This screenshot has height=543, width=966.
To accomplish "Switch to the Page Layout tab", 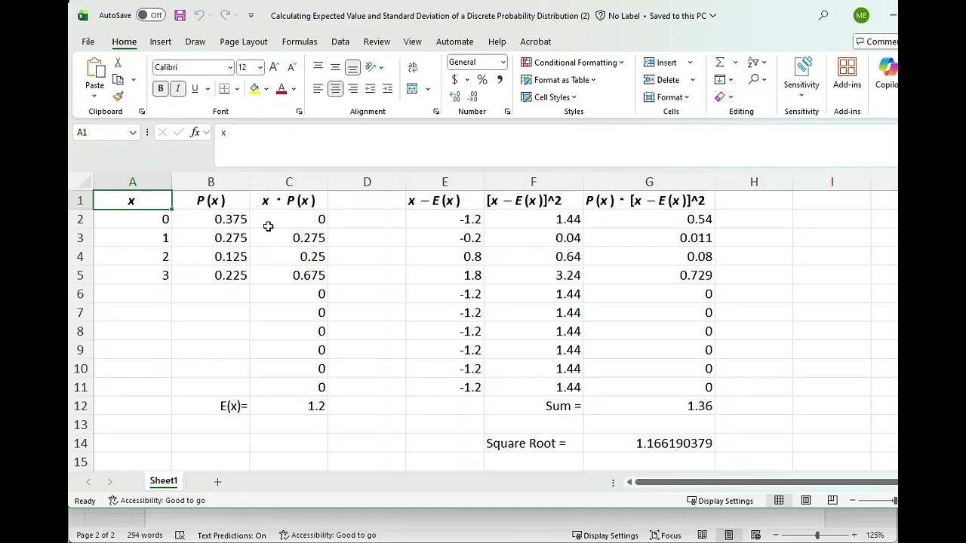I will pos(244,41).
